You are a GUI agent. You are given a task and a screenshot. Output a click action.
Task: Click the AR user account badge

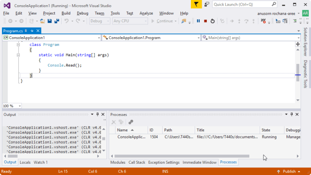pyautogui.click(x=305, y=14)
